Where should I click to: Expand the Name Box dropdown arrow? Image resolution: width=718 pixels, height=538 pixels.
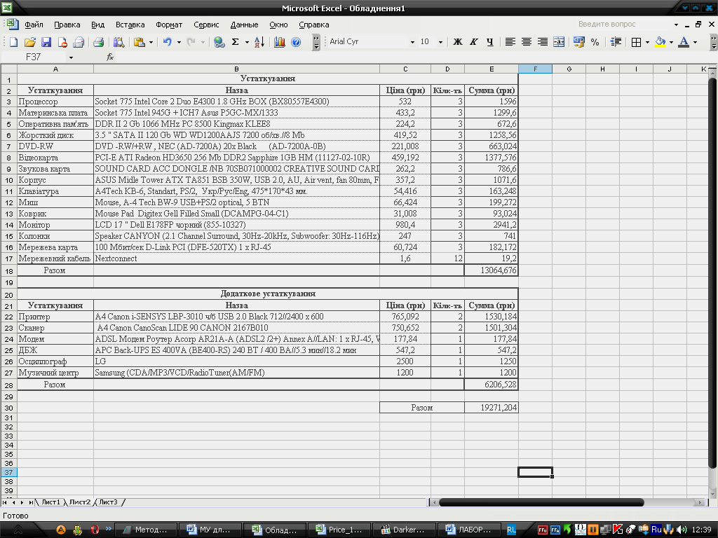(x=71, y=57)
